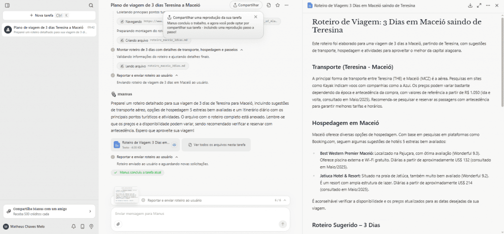Click the share icon in the tooltip title
The height and width of the screenshot is (234, 504).
tap(169, 17)
